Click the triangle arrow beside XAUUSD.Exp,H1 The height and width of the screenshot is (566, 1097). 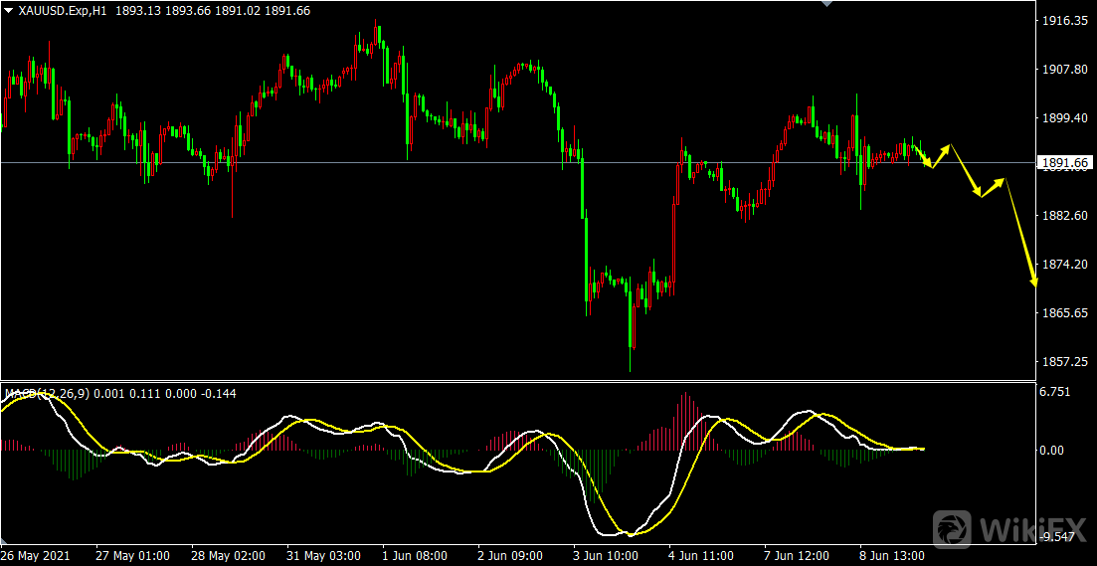pos(9,10)
